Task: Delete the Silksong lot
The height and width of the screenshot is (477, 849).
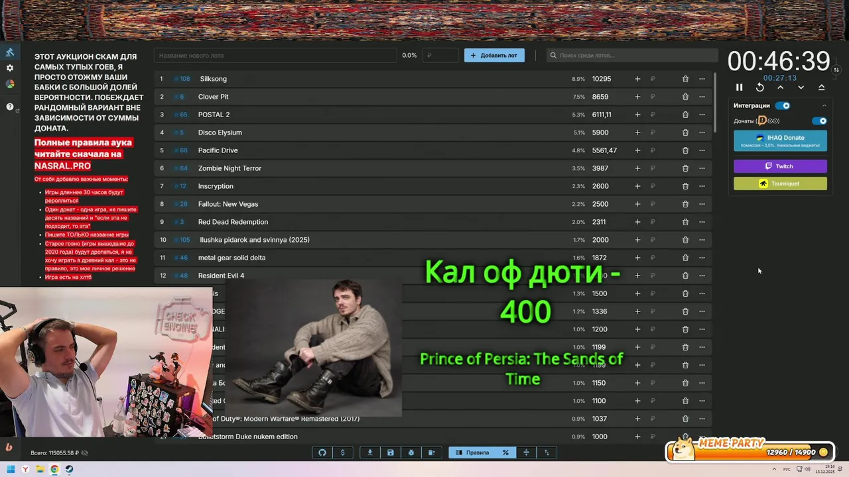Action: (685, 79)
